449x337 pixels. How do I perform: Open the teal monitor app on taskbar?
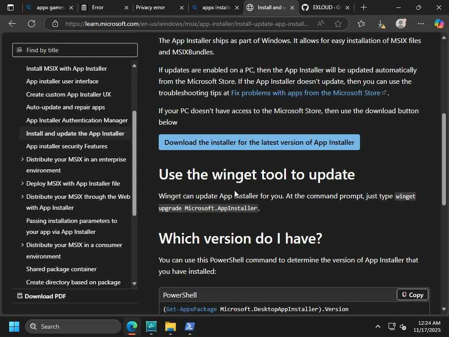151,326
